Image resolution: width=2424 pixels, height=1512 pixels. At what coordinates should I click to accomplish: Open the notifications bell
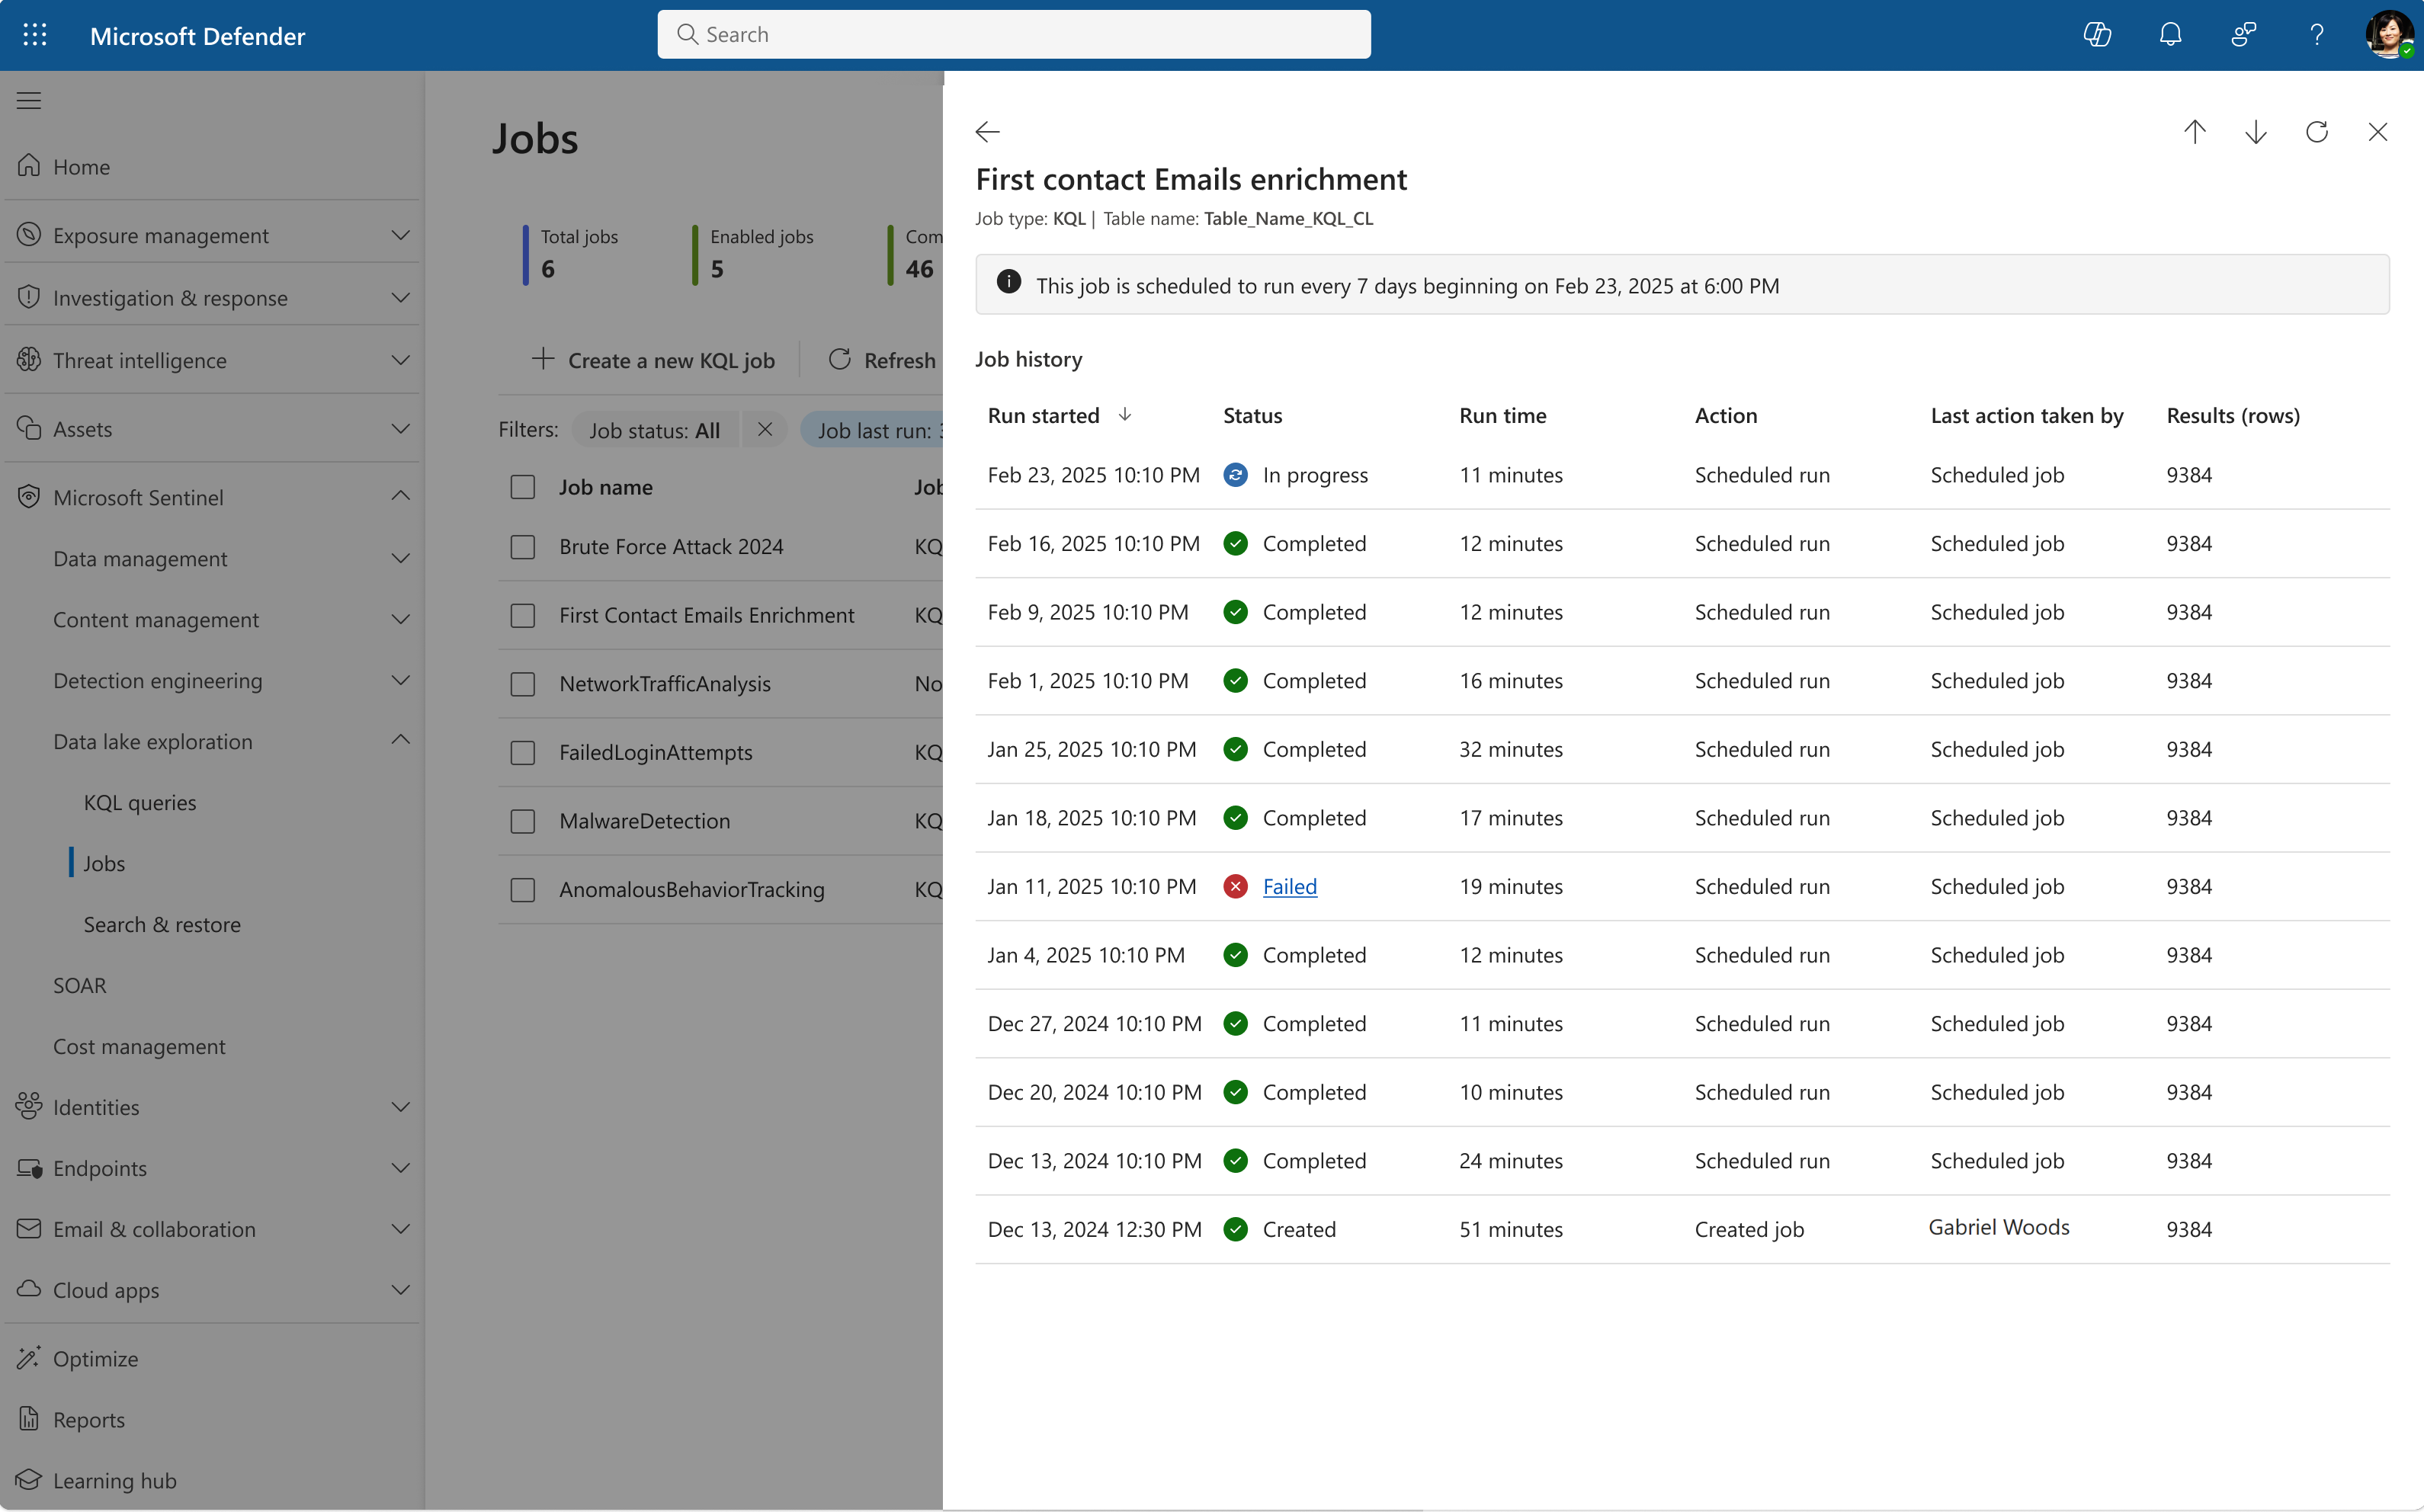point(2170,35)
